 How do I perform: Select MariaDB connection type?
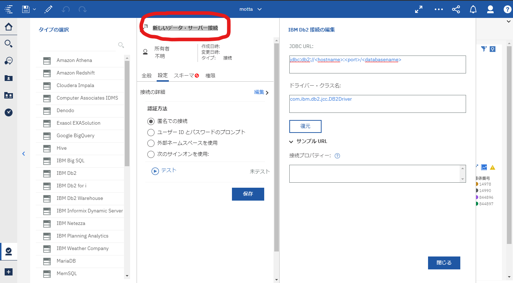point(80,261)
